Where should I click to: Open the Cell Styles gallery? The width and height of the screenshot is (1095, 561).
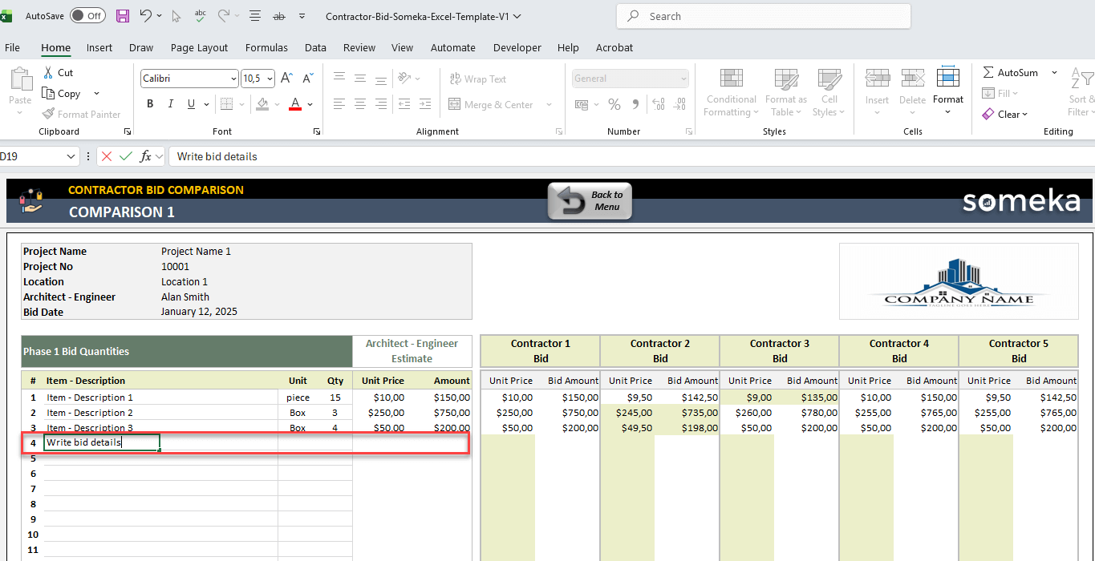(x=829, y=92)
